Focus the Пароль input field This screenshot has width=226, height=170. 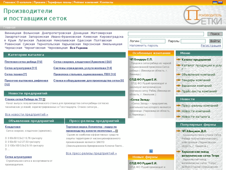click(193, 41)
